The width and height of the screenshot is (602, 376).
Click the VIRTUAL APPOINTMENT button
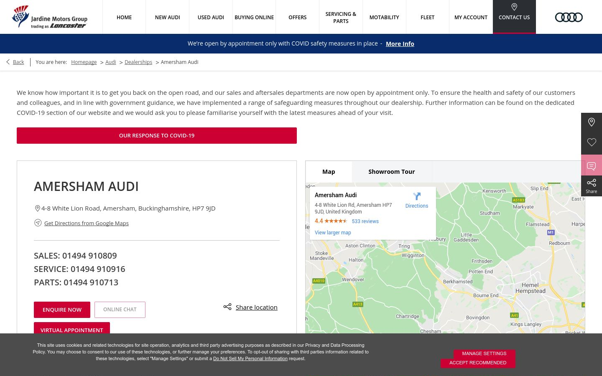coord(72,328)
